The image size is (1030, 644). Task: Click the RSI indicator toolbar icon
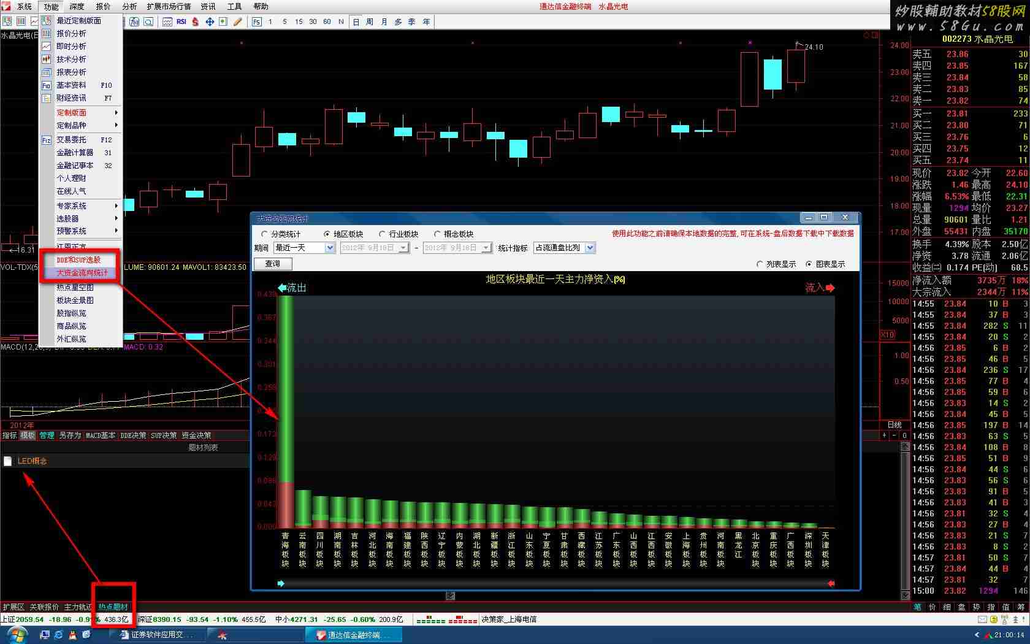pyautogui.click(x=181, y=21)
